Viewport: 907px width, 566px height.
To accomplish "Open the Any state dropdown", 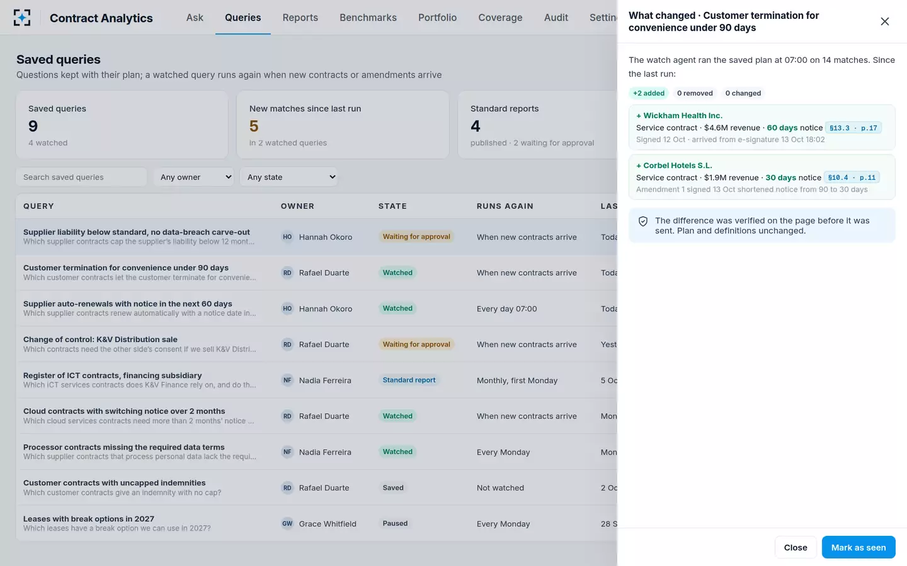I will [289, 177].
